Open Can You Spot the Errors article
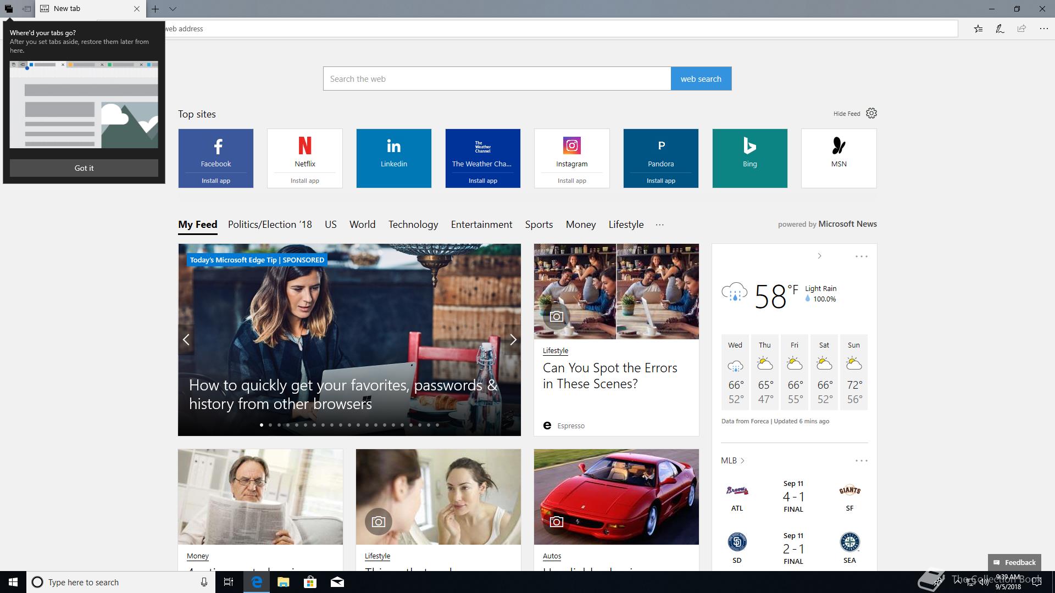Image resolution: width=1055 pixels, height=593 pixels. (610, 376)
